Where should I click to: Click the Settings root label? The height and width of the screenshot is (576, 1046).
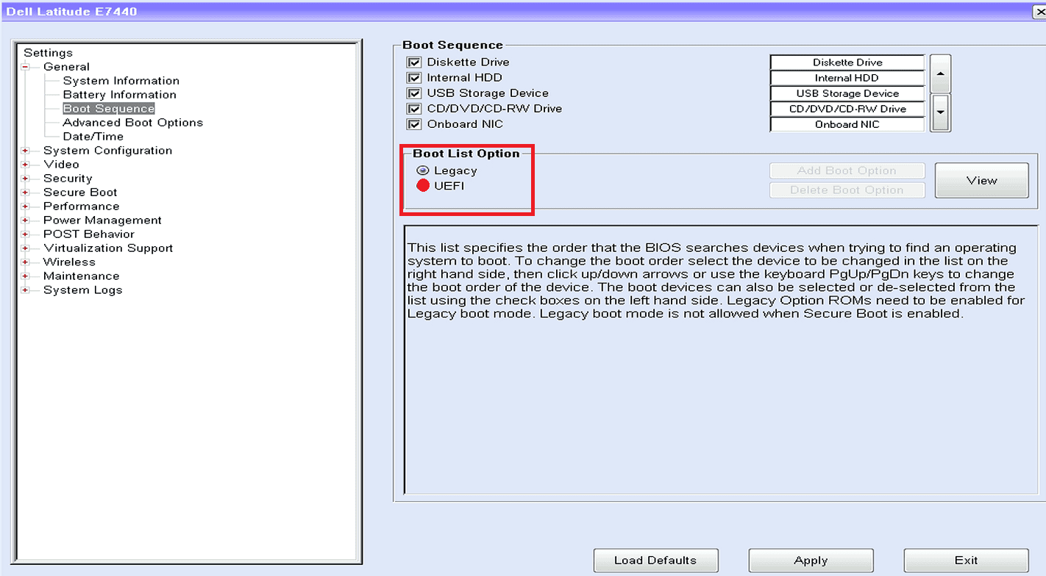click(48, 53)
